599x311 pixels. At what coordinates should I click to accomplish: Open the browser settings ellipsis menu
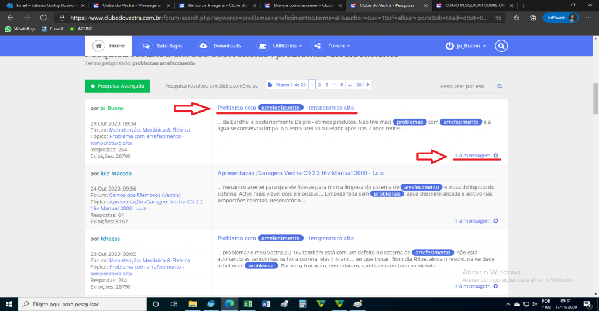[x=588, y=18]
